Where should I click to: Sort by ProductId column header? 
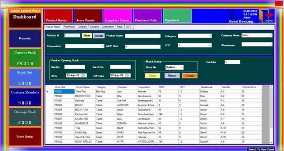64,87
